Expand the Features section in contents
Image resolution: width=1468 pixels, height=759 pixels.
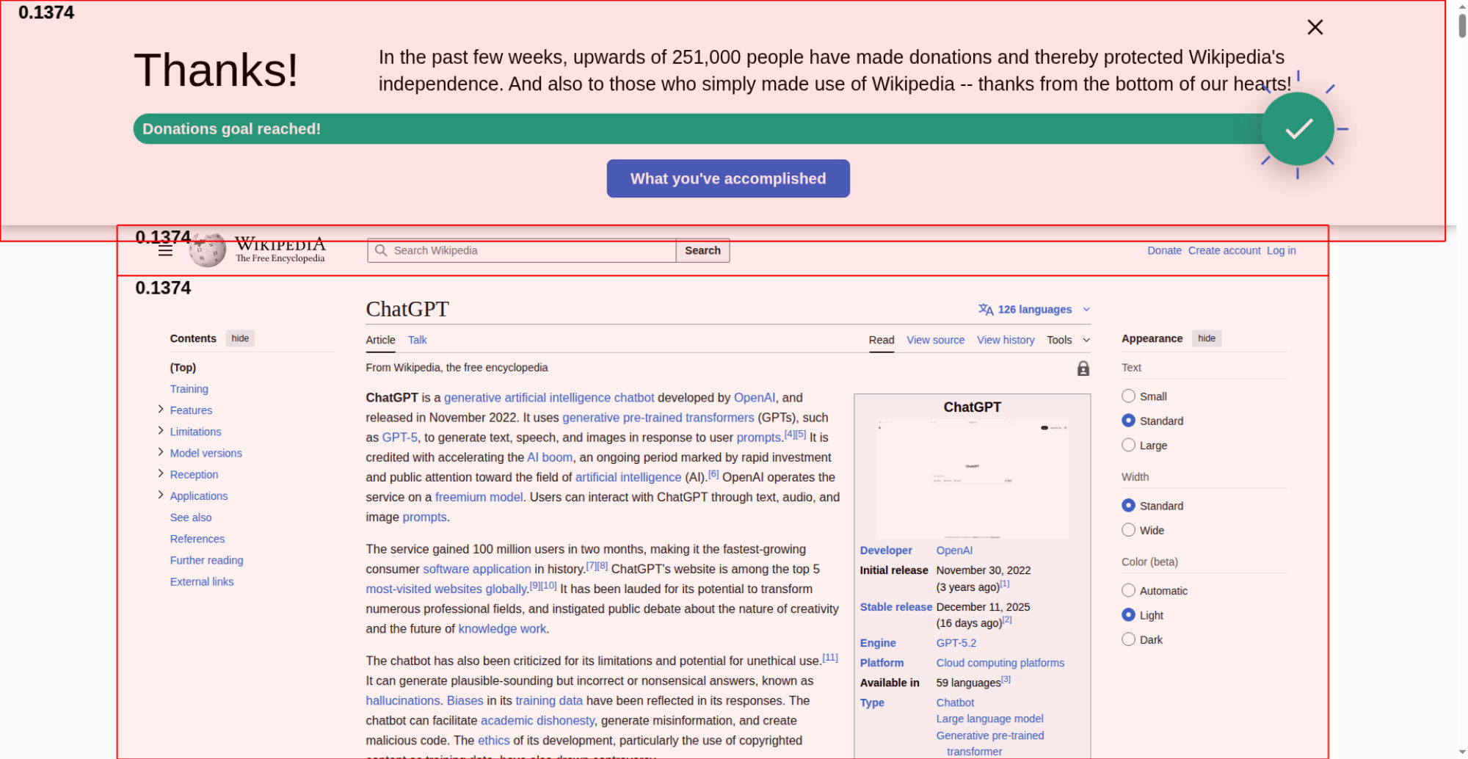[x=161, y=410]
